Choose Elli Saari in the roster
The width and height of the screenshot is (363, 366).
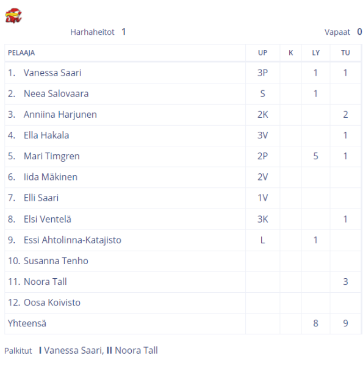tap(41, 198)
